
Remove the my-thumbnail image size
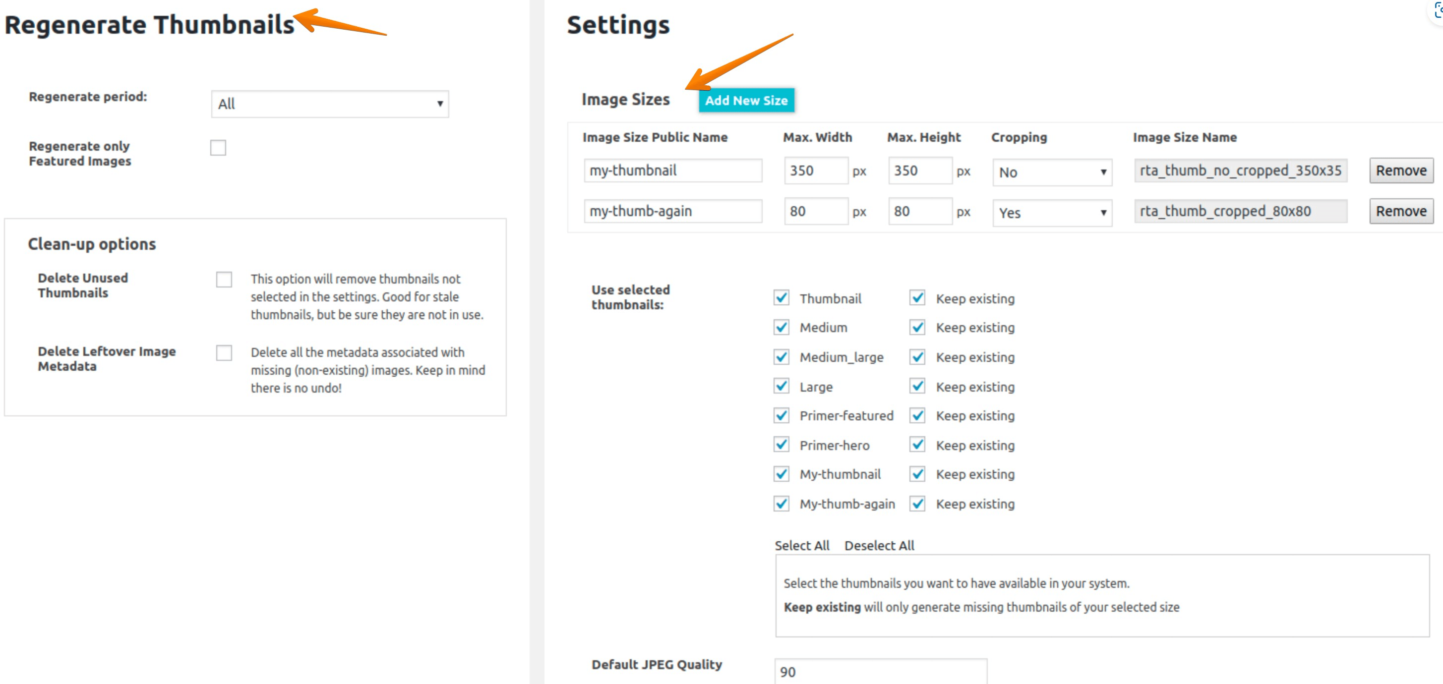[1401, 170]
